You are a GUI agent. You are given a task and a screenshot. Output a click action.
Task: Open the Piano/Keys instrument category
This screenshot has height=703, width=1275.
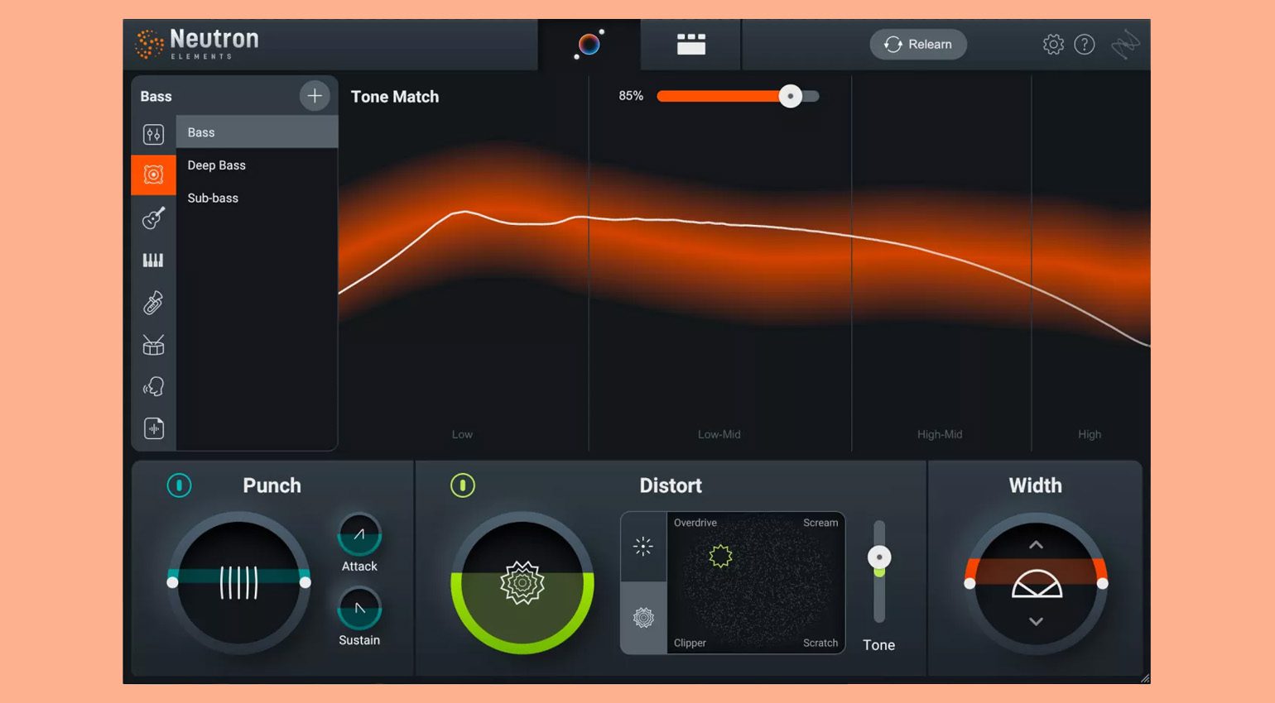pos(153,260)
